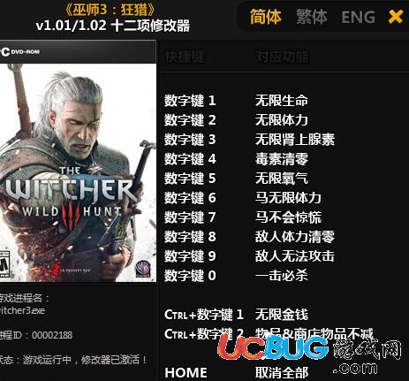Enable 马无限体力 horse stamina option
The width and height of the screenshot is (409, 381).
(x=288, y=198)
